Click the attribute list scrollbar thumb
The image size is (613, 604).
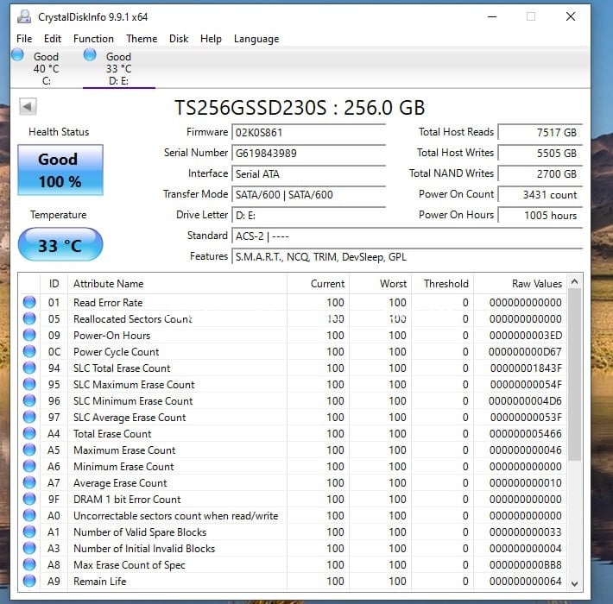tap(574, 374)
